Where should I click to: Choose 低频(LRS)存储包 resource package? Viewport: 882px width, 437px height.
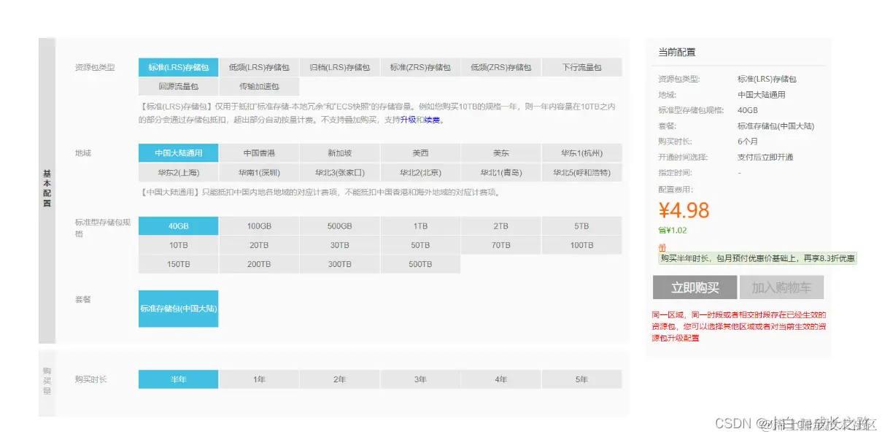pyautogui.click(x=259, y=67)
